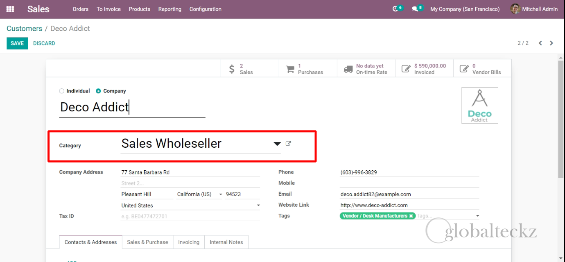Open the On-time Rate stat button
565x262 pixels.
(x=366, y=69)
